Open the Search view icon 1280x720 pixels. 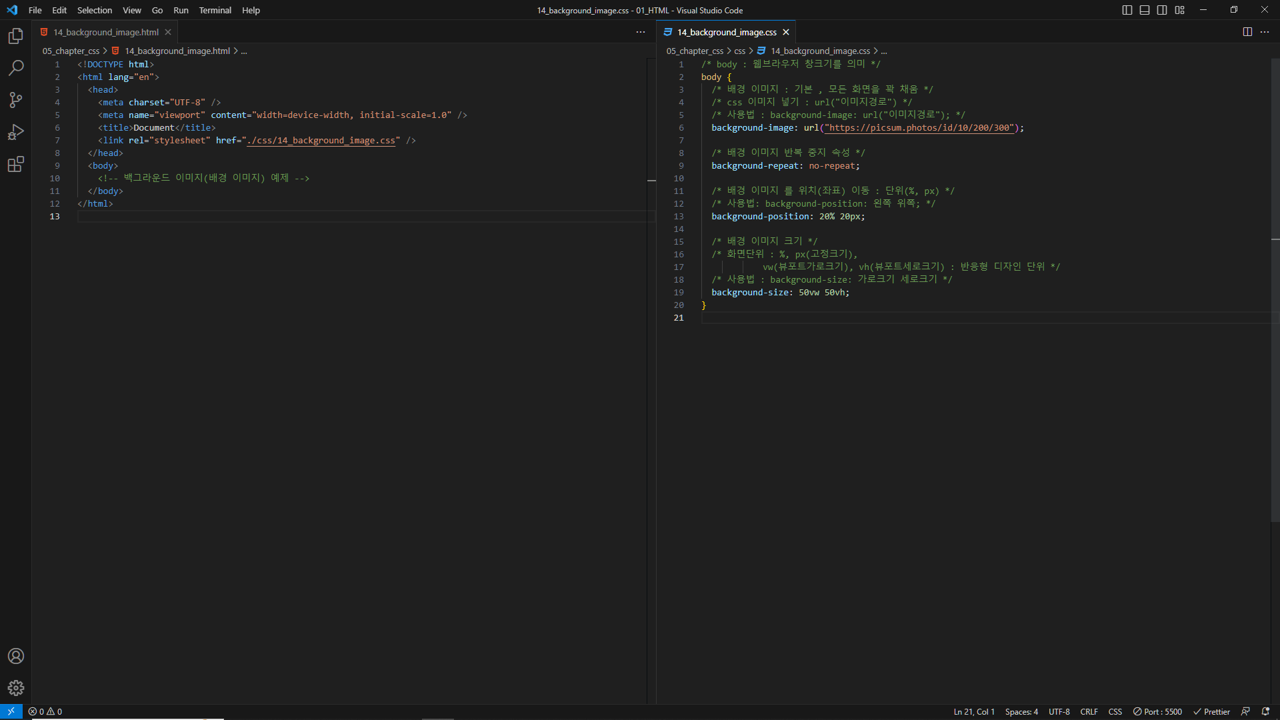click(16, 68)
